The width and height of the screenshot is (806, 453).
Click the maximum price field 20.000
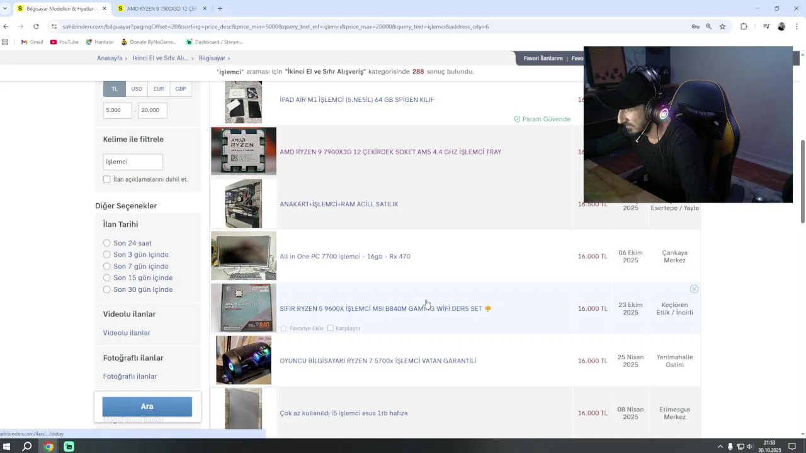pos(152,110)
